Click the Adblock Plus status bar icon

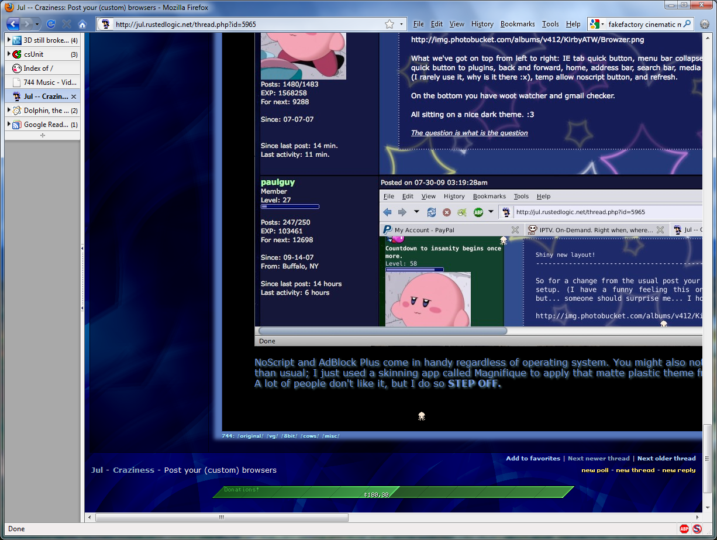684,529
